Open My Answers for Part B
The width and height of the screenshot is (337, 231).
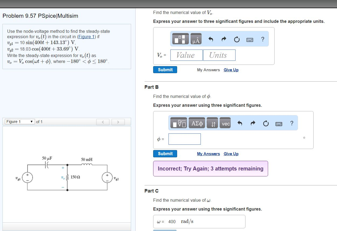(x=208, y=154)
